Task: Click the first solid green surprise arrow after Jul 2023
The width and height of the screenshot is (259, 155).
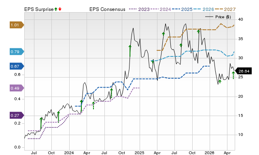Action: [x=41, y=123]
